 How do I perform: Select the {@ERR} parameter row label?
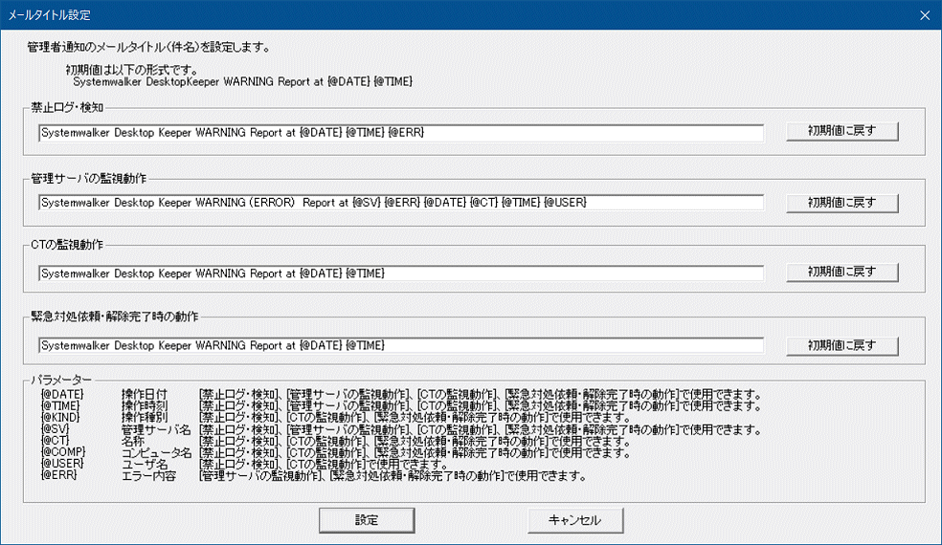59,475
